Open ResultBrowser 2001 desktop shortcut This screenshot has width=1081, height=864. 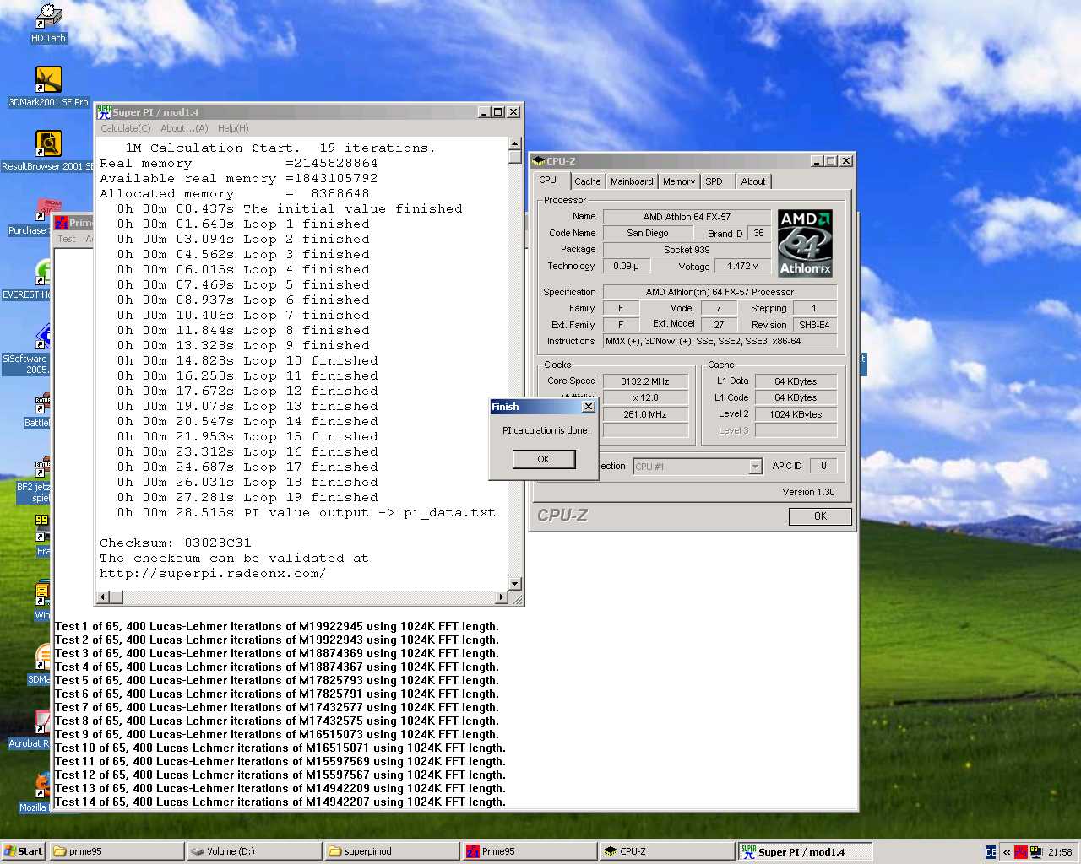click(47, 151)
